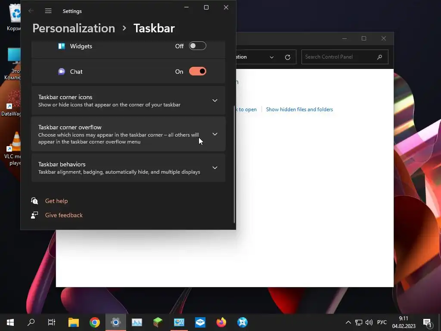Go back using Settings back arrow
441x331 pixels.
(x=31, y=11)
